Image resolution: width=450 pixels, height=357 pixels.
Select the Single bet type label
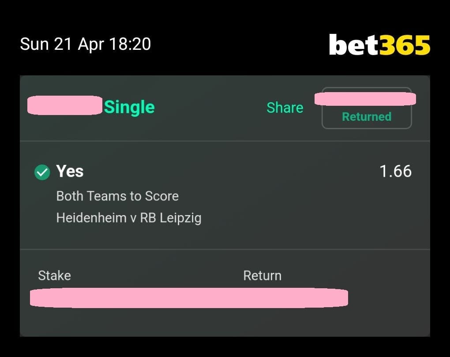pos(129,107)
